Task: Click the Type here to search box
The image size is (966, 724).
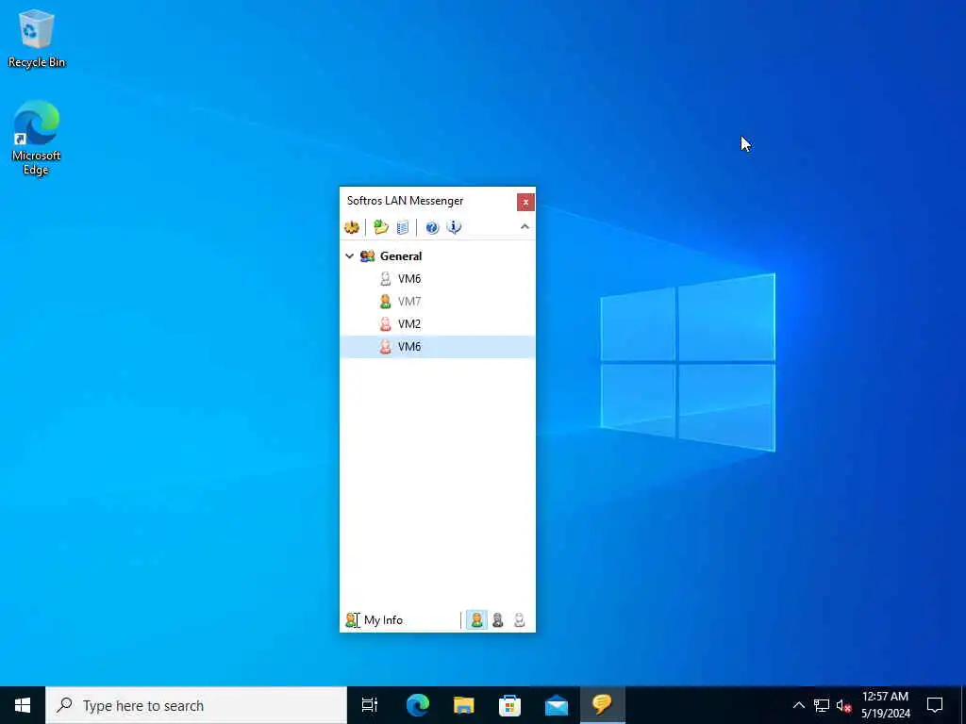Action: [x=196, y=705]
